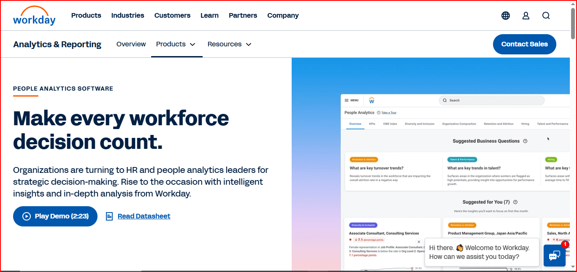This screenshot has width=577, height=272.
Task: Open the chat bubble widget
Action: point(555,256)
